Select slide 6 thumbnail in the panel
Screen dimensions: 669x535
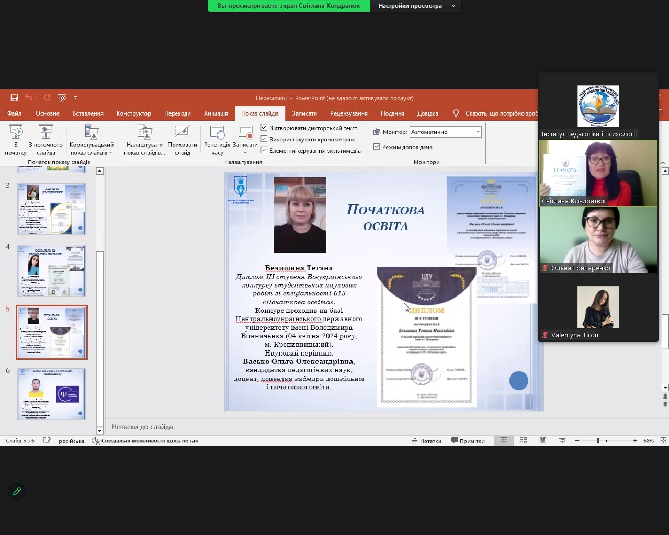(x=52, y=394)
